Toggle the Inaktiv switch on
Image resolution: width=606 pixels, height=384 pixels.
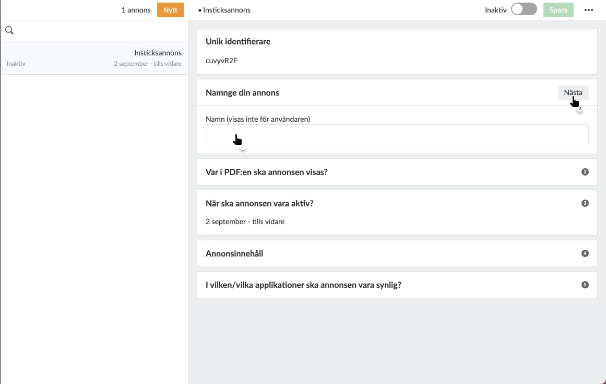click(x=524, y=10)
